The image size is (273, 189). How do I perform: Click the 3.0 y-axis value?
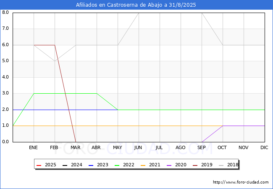coord(5,93)
